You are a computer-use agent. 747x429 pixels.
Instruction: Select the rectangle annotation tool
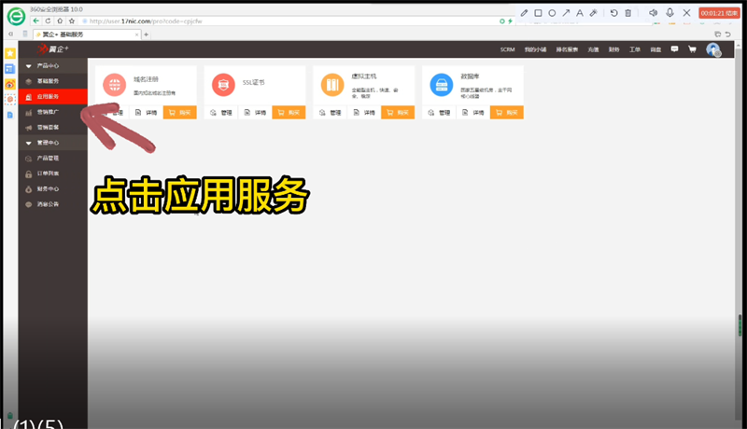[538, 13]
